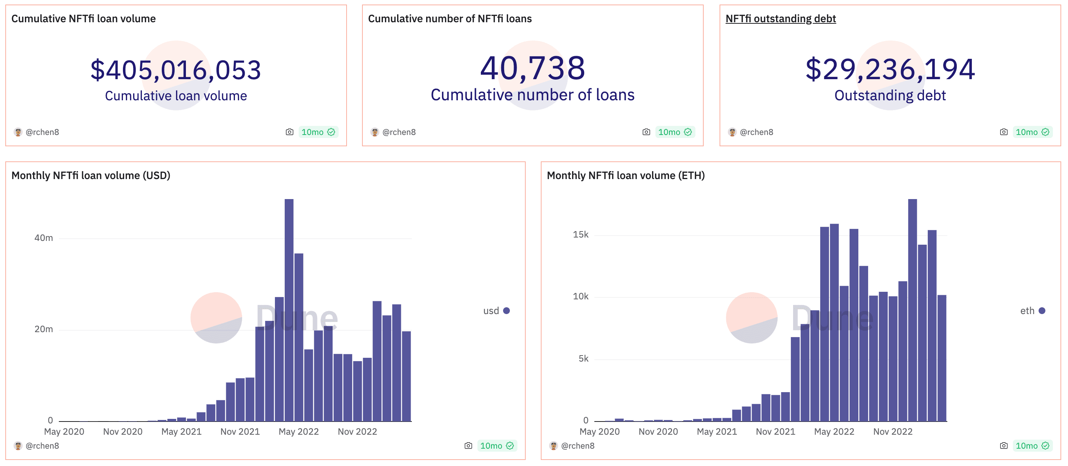1068x466 pixels.
Task: Click the 40m axis label in USD chart
Action: (x=43, y=238)
